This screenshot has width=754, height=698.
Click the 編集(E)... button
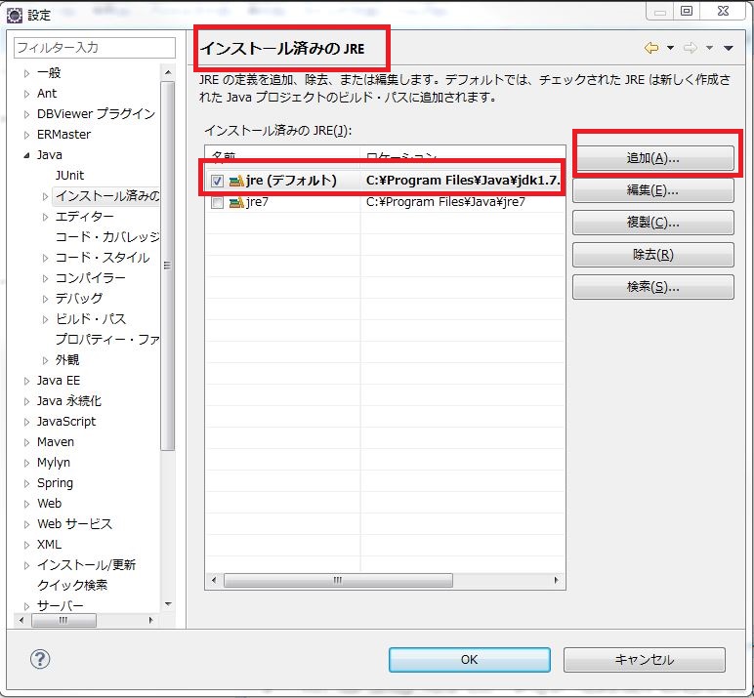[653, 190]
